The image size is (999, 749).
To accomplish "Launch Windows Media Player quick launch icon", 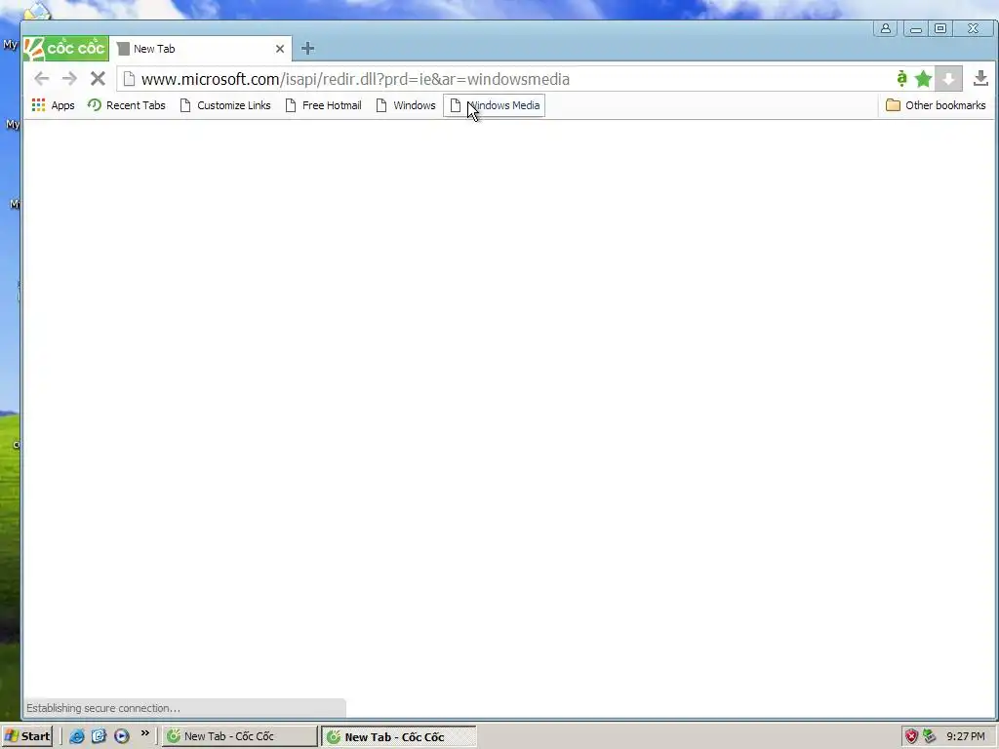I will 122,736.
